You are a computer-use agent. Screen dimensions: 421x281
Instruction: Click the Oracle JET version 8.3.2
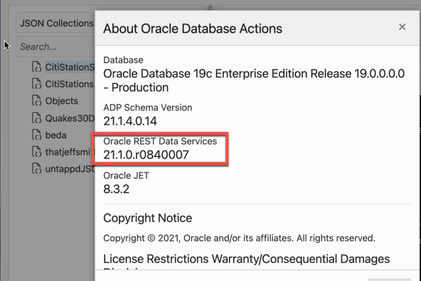(x=116, y=189)
